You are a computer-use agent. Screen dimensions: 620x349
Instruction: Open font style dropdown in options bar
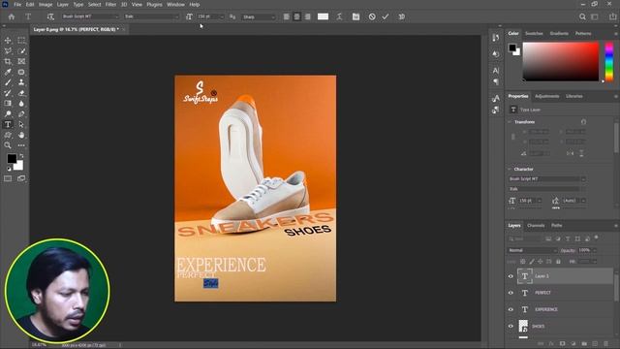pyautogui.click(x=151, y=16)
